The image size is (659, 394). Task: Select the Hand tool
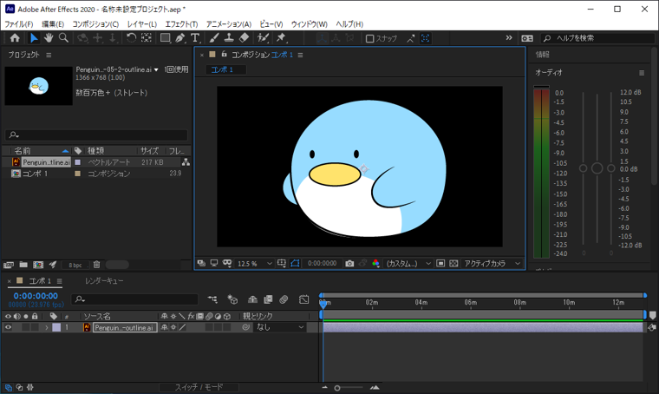(49, 38)
